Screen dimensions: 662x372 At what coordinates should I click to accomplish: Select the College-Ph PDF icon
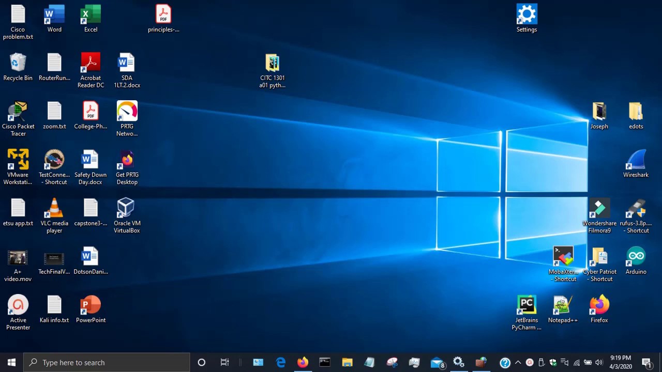[x=91, y=116]
